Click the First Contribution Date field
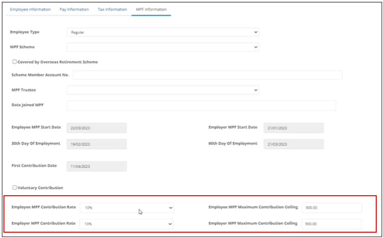Image resolution: width=383 pixels, height=238 pixels. (x=97, y=166)
